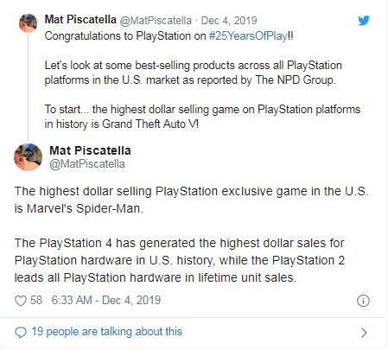Expand conversation with right chevron arrow

(x=364, y=333)
